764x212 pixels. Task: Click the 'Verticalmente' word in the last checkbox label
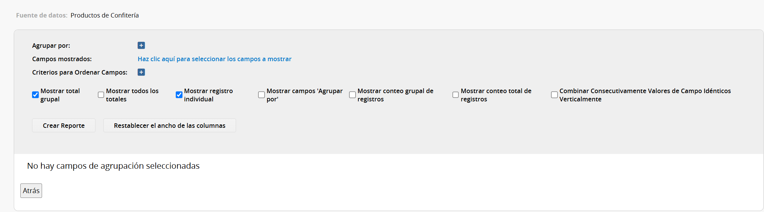tap(580, 99)
